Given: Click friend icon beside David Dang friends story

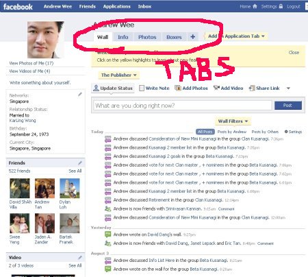Looking at the screenshot, I should tap(107, 243).
